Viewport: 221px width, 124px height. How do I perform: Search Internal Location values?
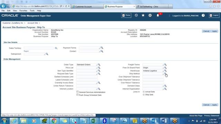tap(99, 89)
